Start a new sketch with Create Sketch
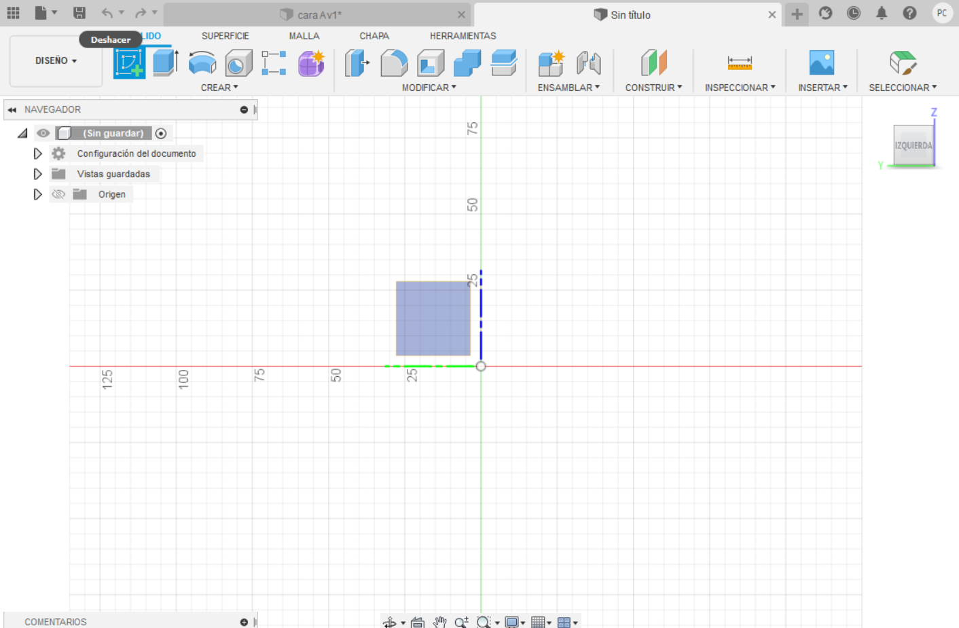Viewport: 959px width, 628px height. 129,63
